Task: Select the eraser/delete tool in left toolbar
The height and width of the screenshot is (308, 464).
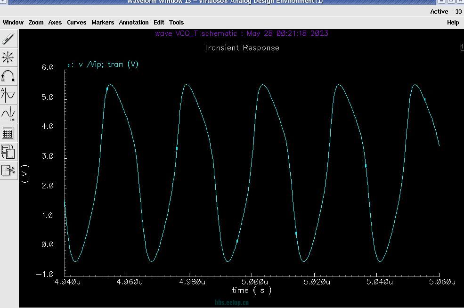Action: tap(8, 39)
